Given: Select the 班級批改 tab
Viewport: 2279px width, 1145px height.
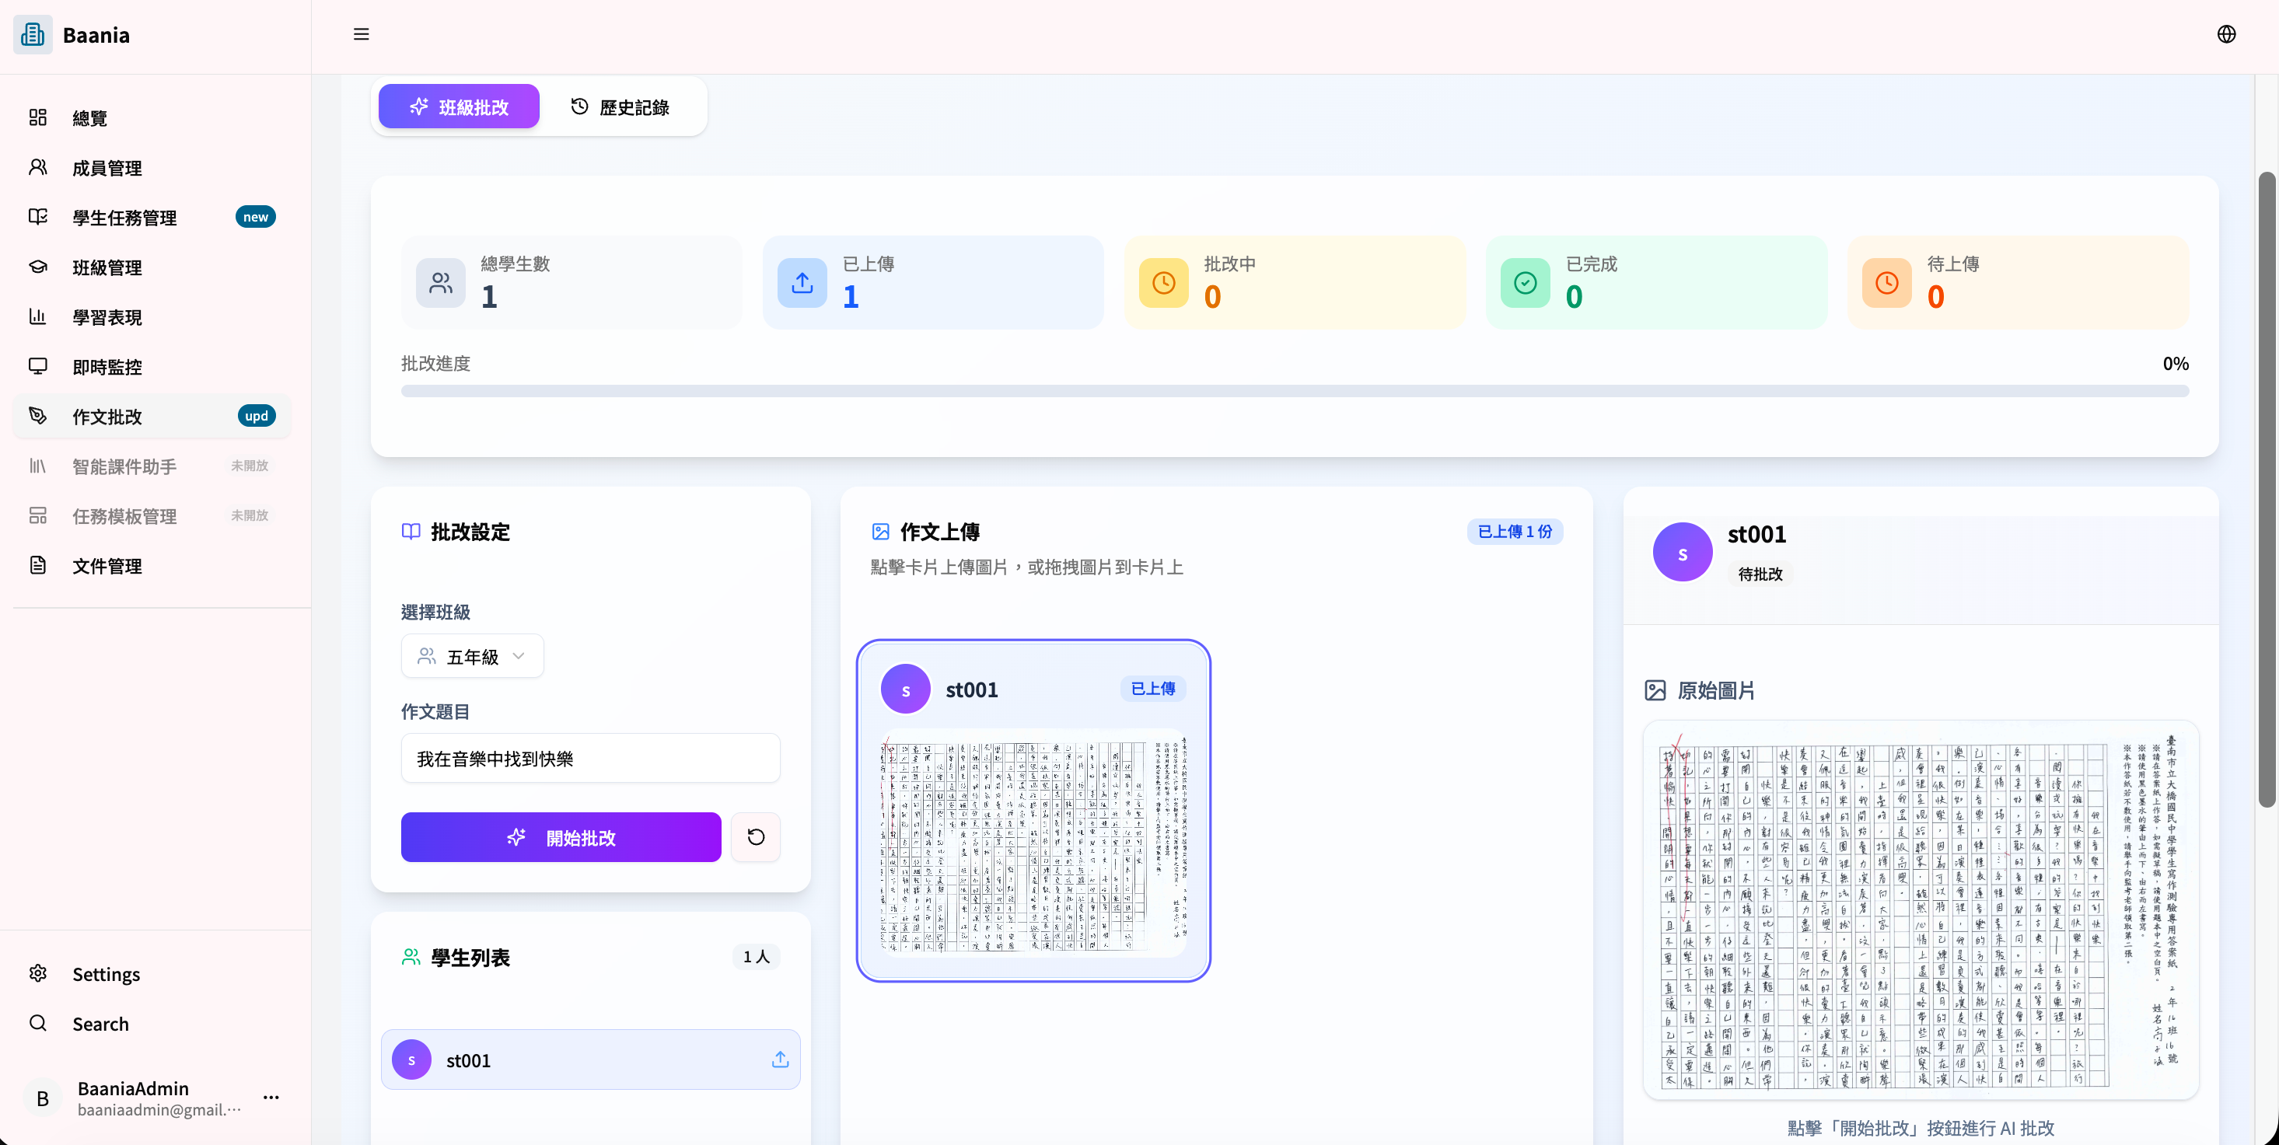Looking at the screenshot, I should [457, 106].
